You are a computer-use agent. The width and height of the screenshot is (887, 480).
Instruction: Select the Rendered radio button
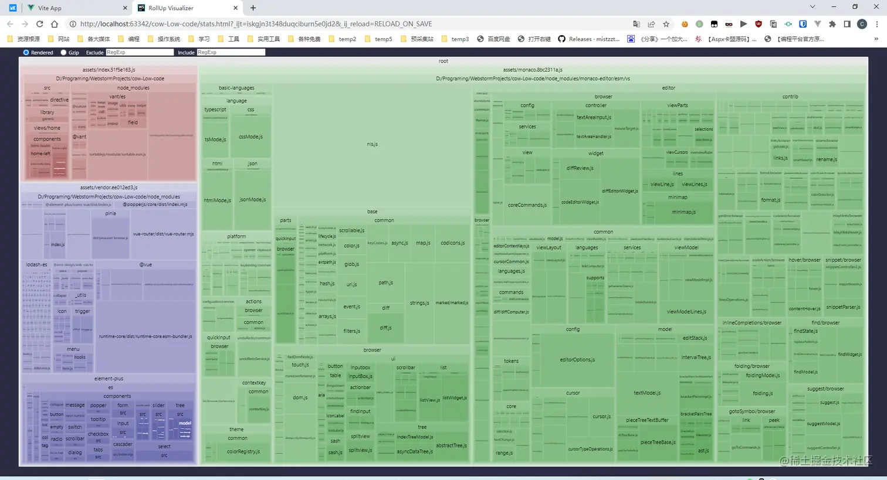pyautogui.click(x=26, y=53)
